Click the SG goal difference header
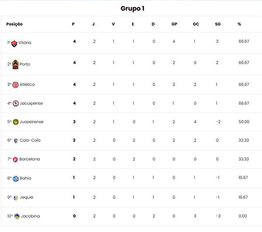 click(218, 24)
